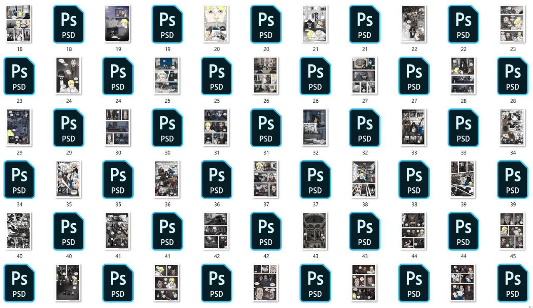The height and width of the screenshot is (308, 533).
Task: Select image thumbnail labeled 22
Action: 414,24
